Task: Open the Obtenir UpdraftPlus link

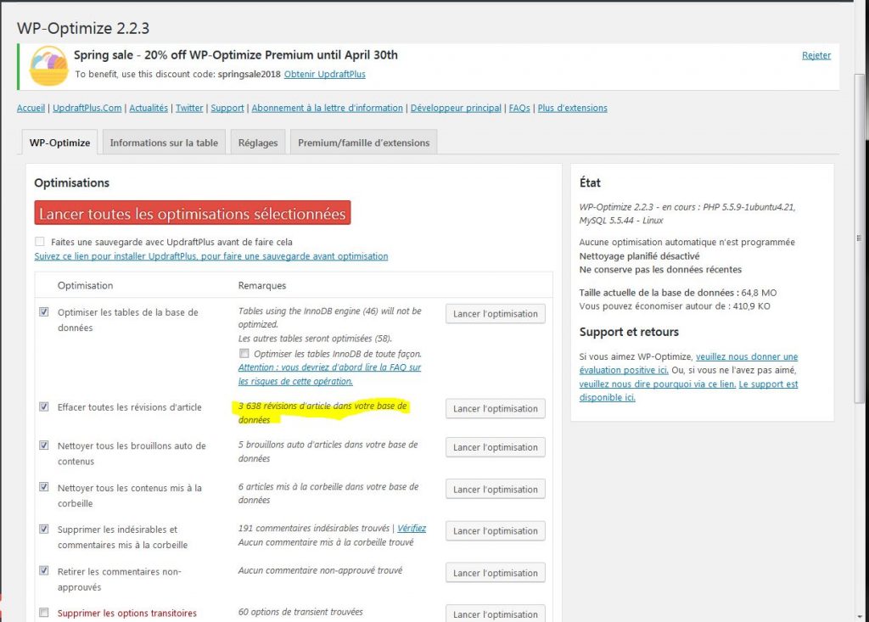Action: point(324,75)
